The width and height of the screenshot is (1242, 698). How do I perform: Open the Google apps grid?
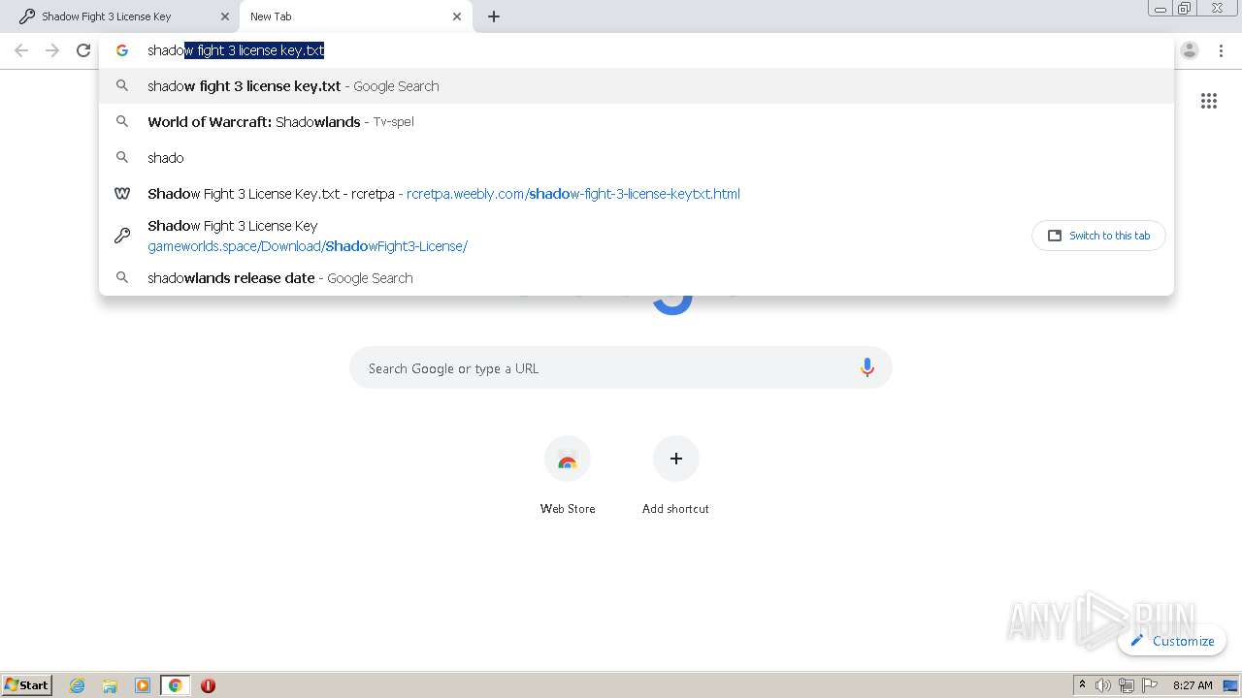click(1209, 101)
